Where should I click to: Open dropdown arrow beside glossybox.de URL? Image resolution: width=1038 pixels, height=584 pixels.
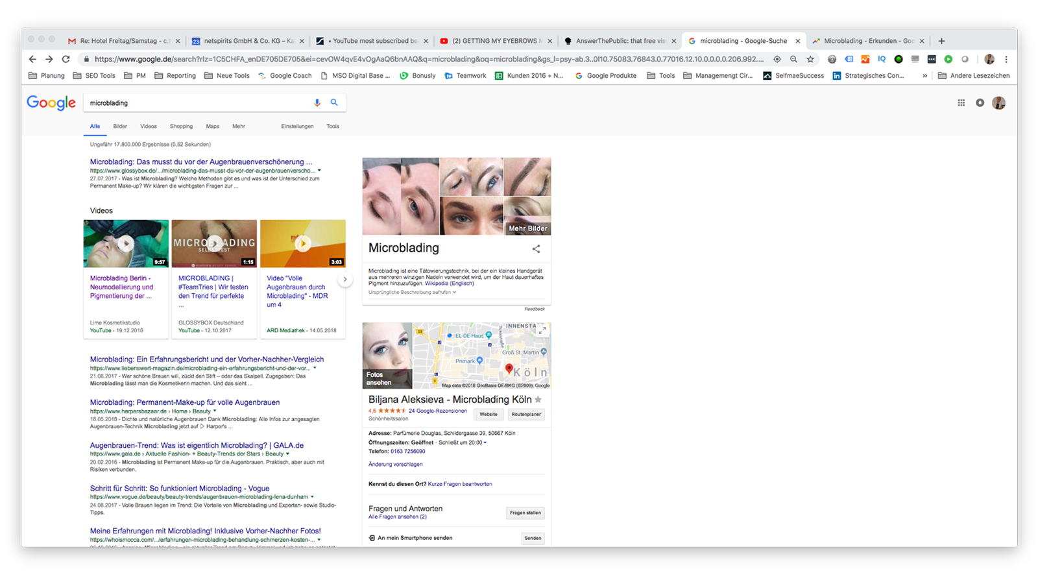point(319,171)
